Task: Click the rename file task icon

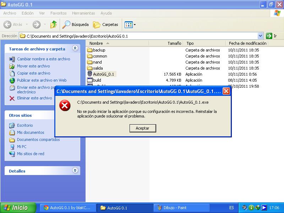Action: (12, 59)
